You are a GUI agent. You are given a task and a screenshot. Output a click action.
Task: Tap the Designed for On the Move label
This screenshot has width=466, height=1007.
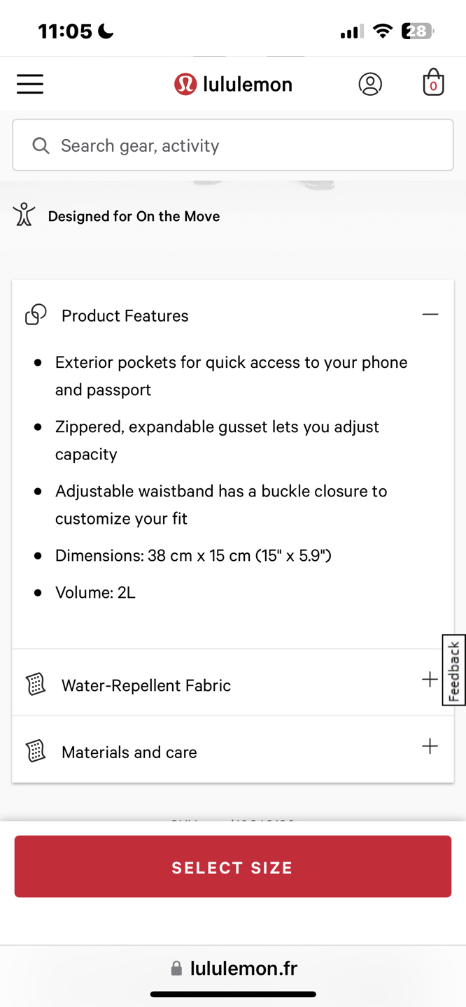click(x=134, y=216)
